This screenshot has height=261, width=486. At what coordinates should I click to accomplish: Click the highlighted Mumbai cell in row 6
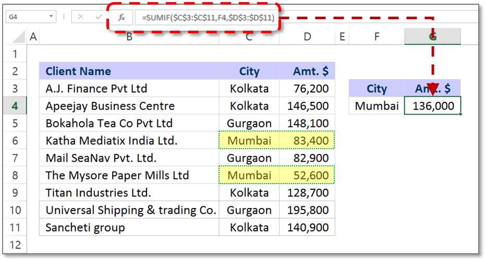[x=249, y=140]
